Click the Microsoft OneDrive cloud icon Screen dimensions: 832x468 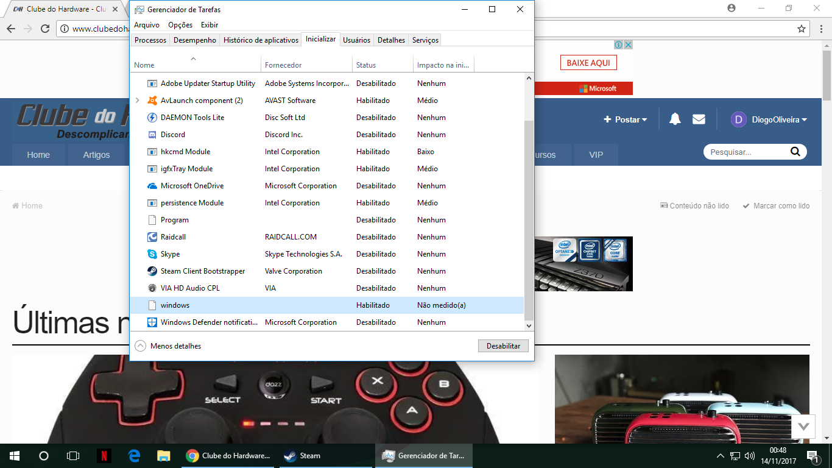[x=152, y=186]
